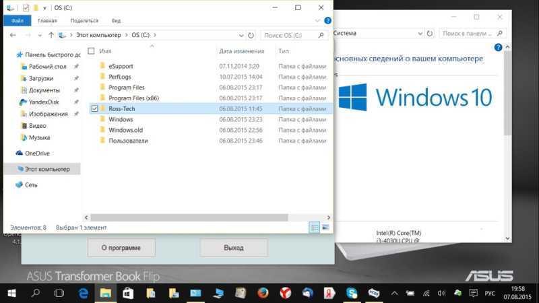This screenshot has width=539, height=303.
Task: Open the Система window address dropdown
Action: tap(420, 33)
